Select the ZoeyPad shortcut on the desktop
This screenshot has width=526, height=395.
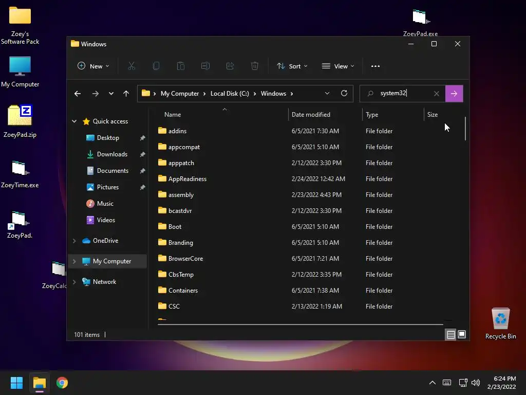20,225
